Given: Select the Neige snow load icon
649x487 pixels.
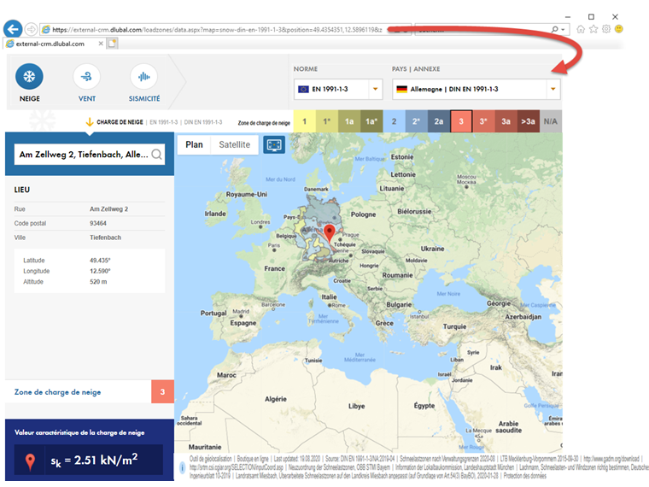Looking at the screenshot, I should tap(29, 77).
